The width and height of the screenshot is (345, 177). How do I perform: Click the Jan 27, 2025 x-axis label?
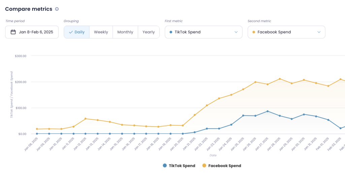(x=262, y=144)
